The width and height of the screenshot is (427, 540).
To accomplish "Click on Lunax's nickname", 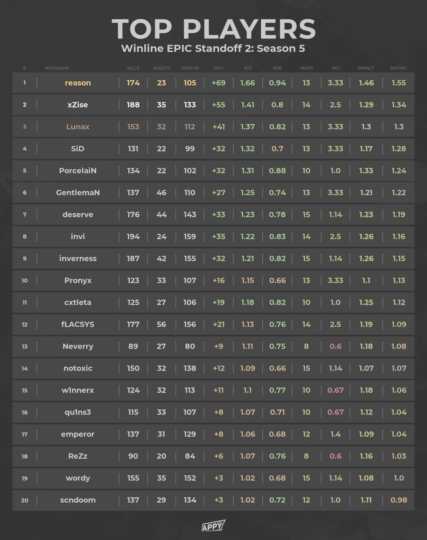I will point(78,127).
